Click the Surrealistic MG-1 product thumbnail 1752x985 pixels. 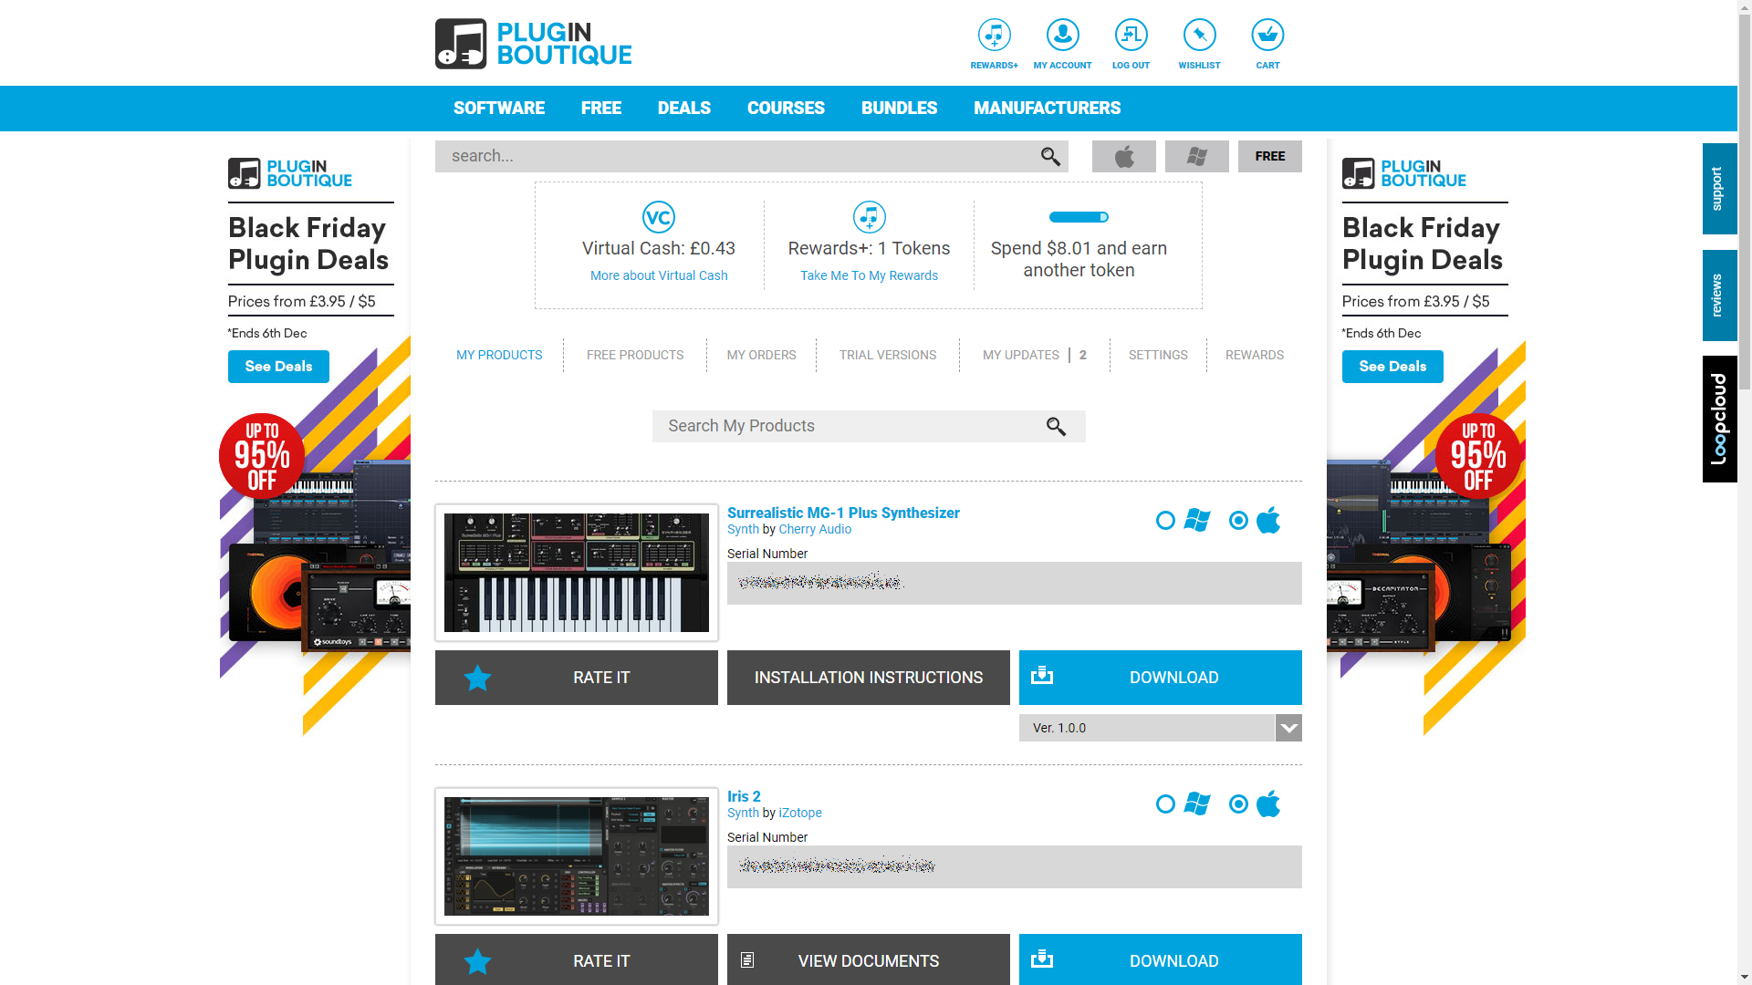click(x=577, y=573)
